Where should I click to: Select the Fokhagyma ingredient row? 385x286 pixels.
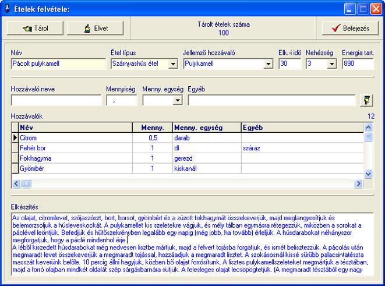tap(188, 158)
